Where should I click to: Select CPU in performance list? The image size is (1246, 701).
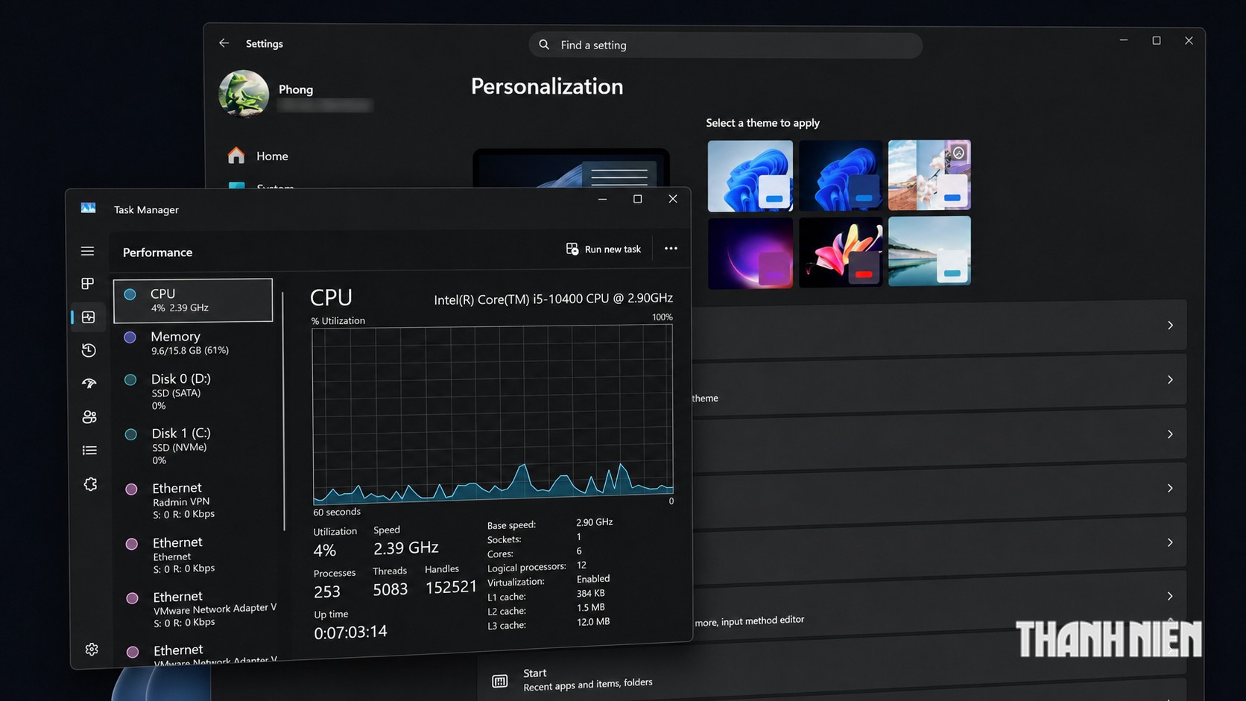pos(193,300)
